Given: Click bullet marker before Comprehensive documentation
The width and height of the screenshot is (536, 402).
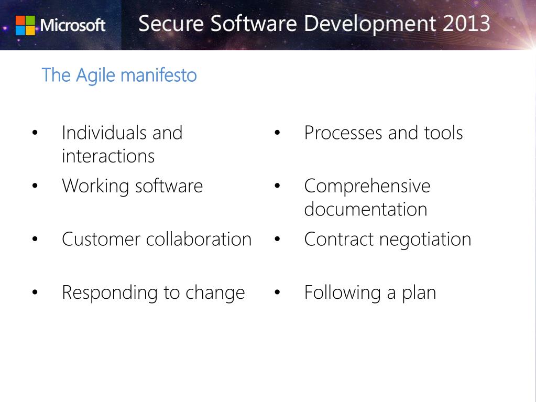Looking at the screenshot, I should 277,186.
